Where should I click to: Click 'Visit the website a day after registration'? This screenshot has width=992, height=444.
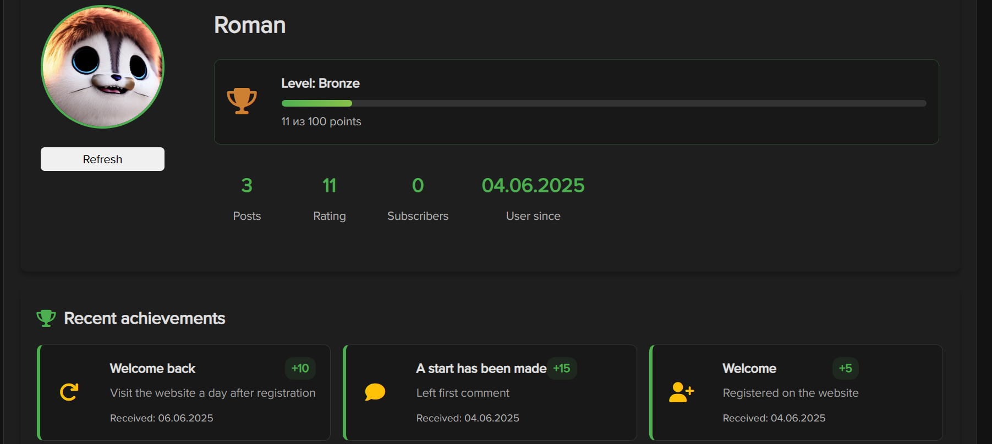pyautogui.click(x=213, y=393)
